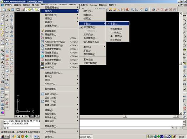Expand the 显示顺序(O) submenu
This screenshot has height=139, width=187.
60,15
